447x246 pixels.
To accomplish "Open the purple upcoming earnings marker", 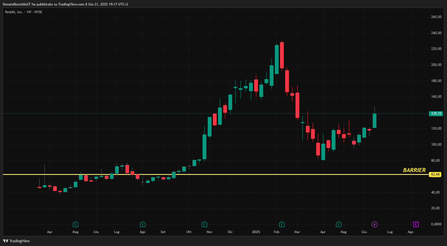I will (x=416, y=224).
